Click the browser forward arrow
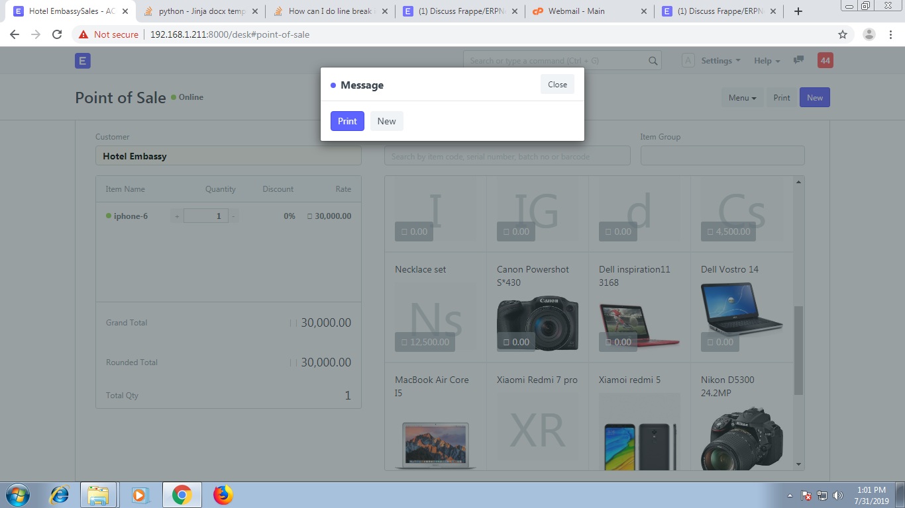905x508 pixels. pos(36,34)
